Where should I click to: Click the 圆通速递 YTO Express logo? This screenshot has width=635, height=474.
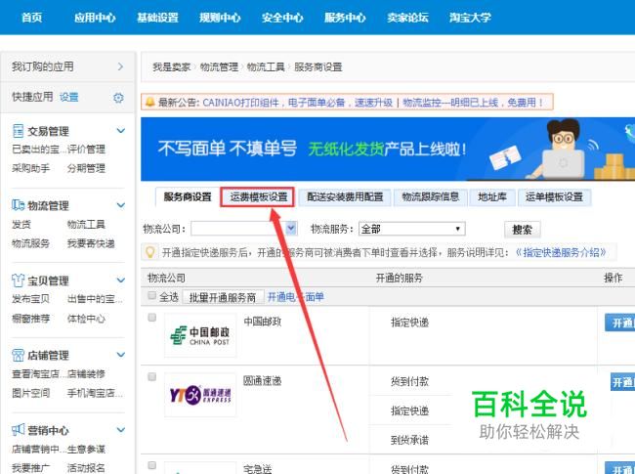pos(200,395)
